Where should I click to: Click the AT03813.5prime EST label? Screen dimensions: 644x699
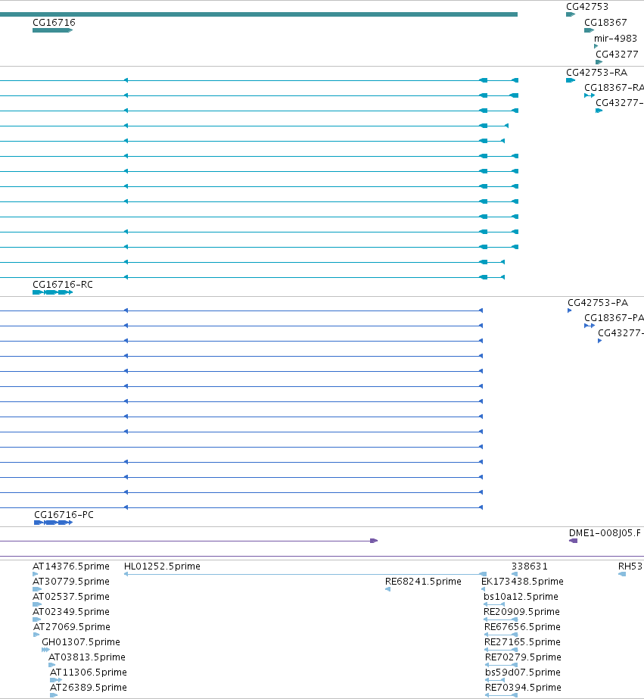tap(87, 657)
